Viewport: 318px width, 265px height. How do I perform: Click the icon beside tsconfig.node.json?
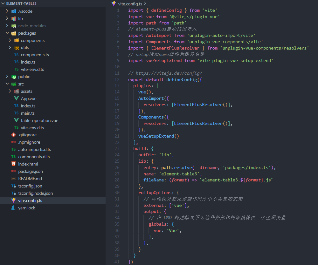[x=14, y=193]
